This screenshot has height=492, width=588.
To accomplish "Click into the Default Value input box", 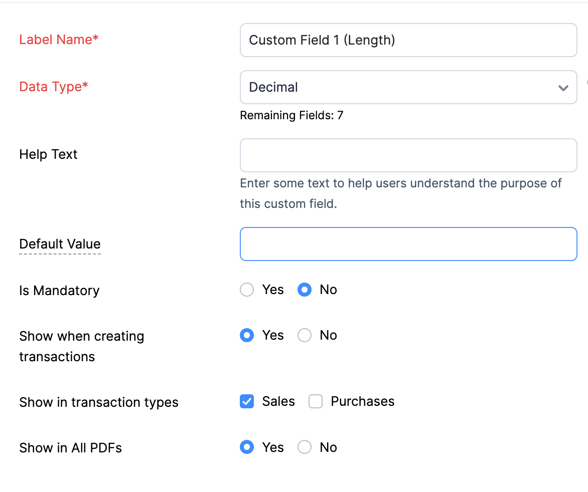I will coord(408,244).
